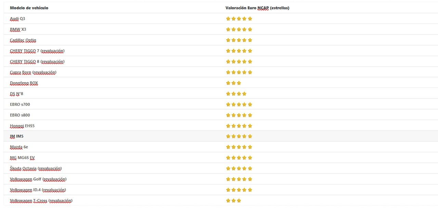Click the Cupra Born (revaluación) text
Screen dimensions: 438x208
coord(33,73)
